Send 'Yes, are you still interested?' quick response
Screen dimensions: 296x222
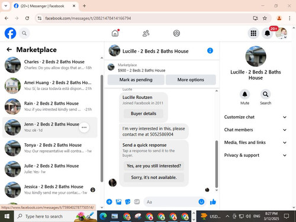click(154, 166)
